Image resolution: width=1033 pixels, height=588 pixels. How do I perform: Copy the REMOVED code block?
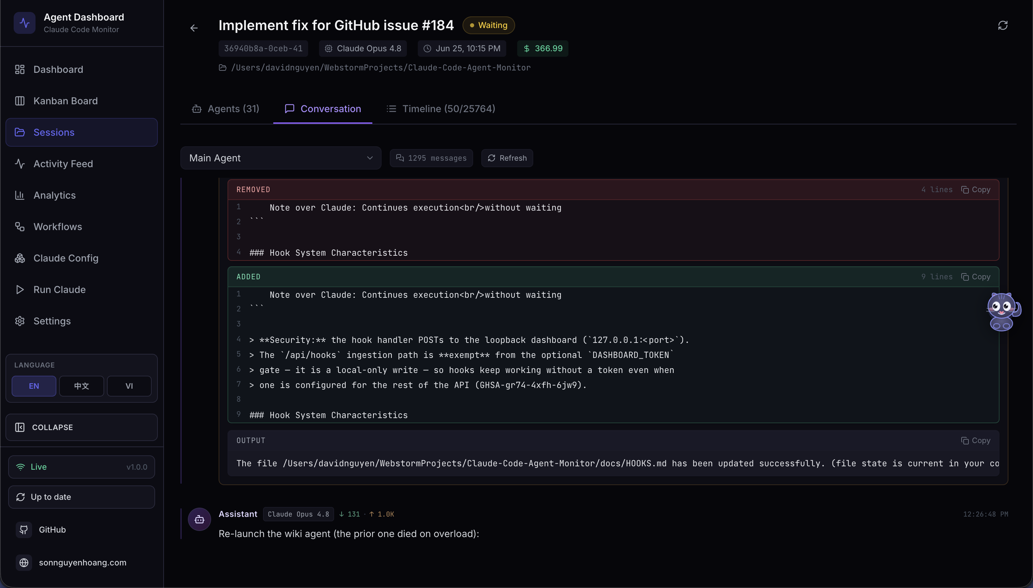pos(976,190)
